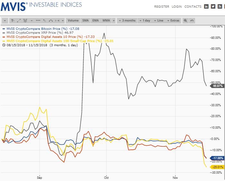Select the horizontal range measure tool
Image resolution: width=225 pixels, height=181 pixels.
point(57,21)
